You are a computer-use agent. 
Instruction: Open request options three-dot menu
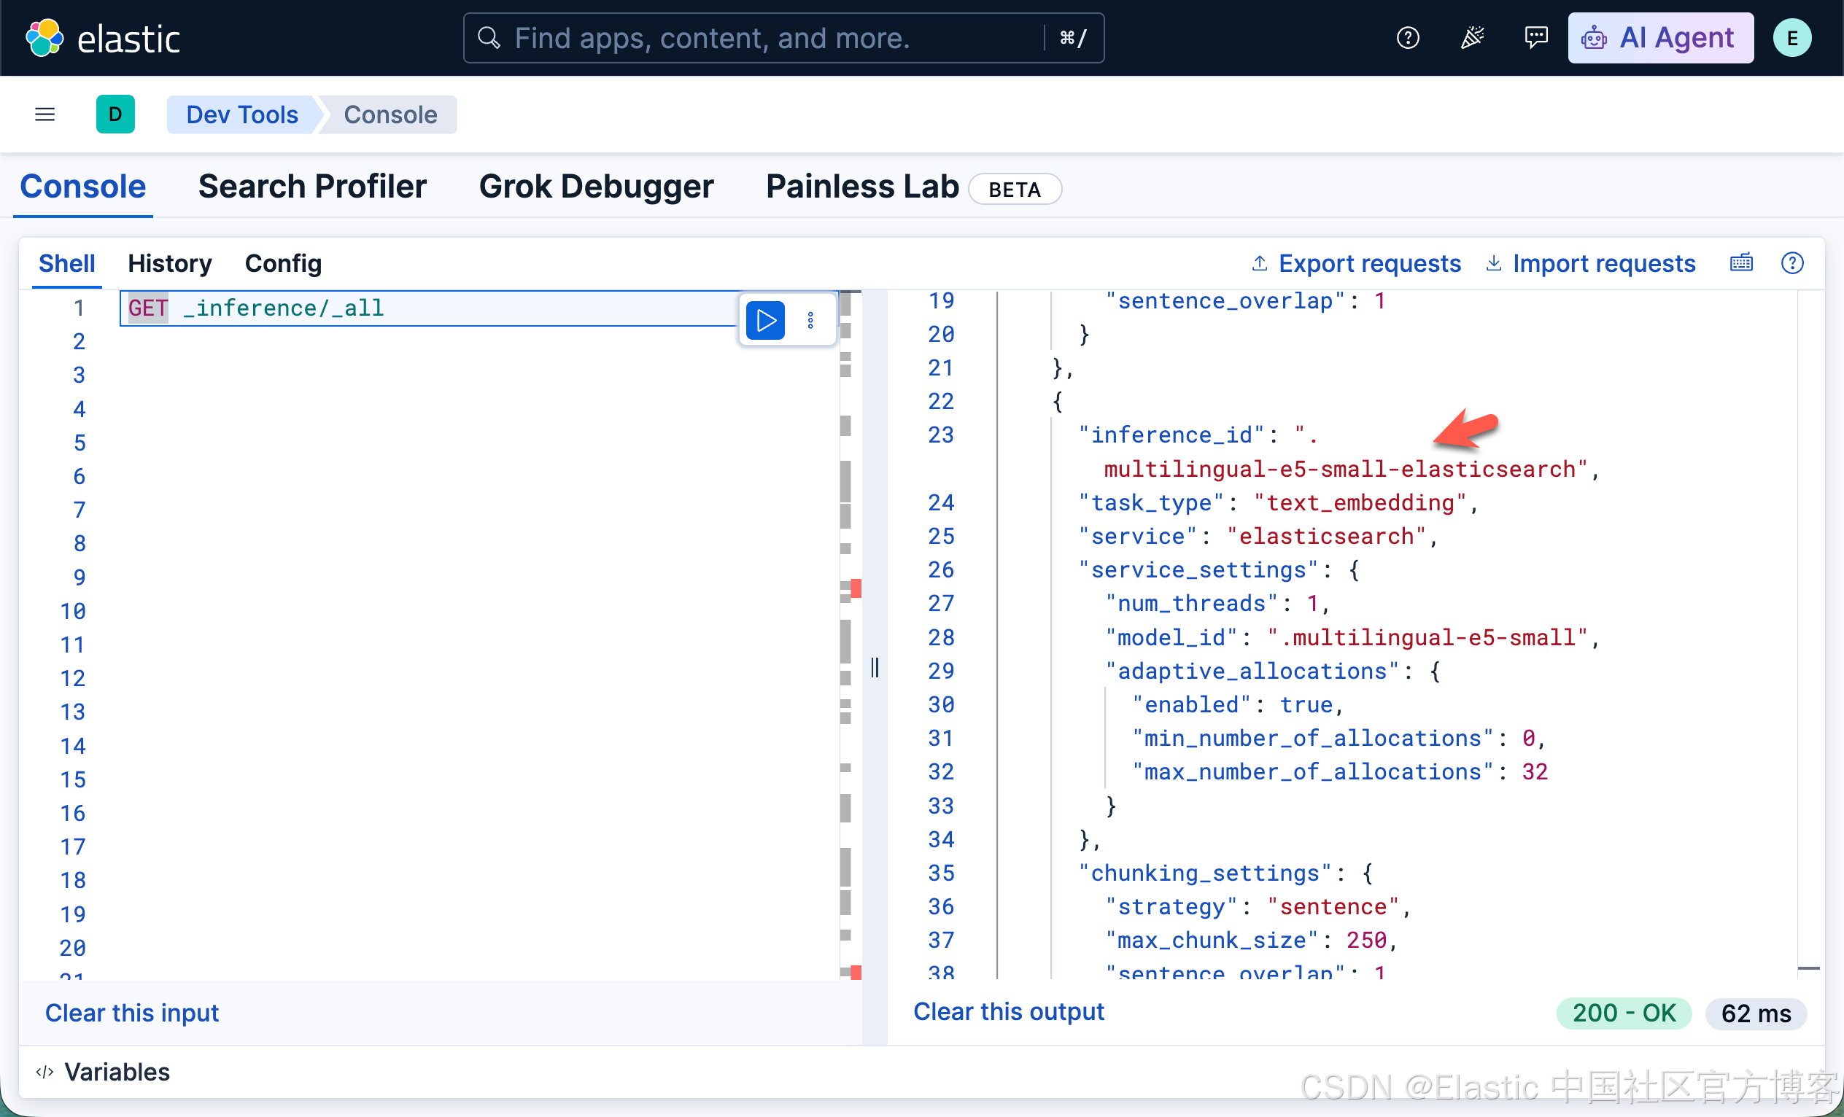coord(810,320)
